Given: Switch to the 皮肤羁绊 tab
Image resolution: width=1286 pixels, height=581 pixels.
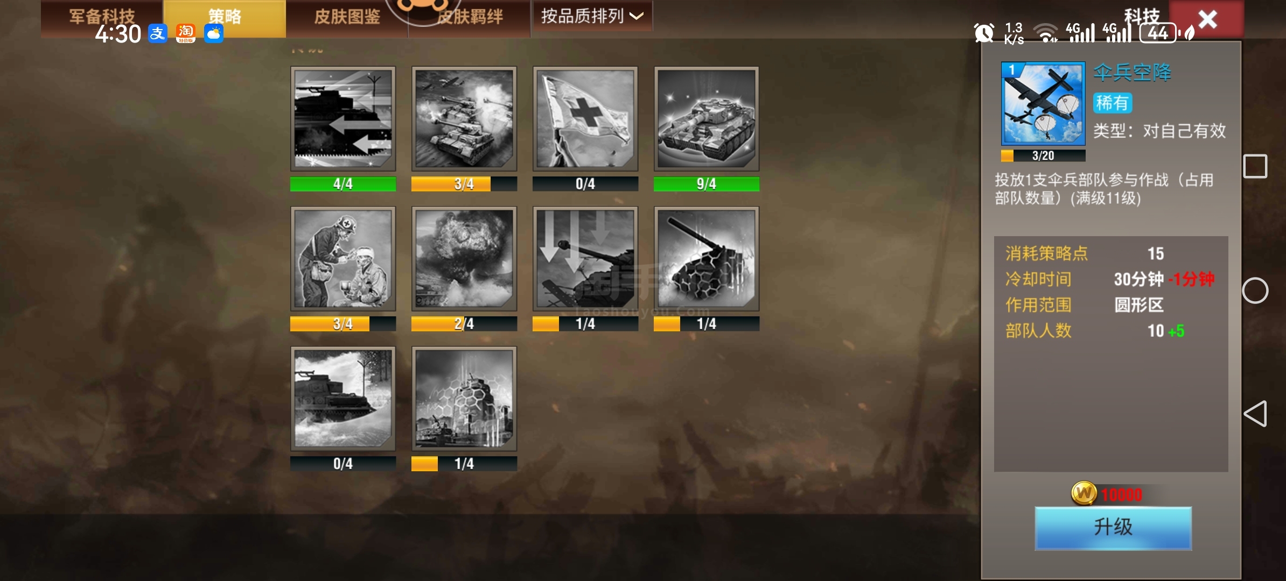Looking at the screenshot, I should (x=470, y=17).
